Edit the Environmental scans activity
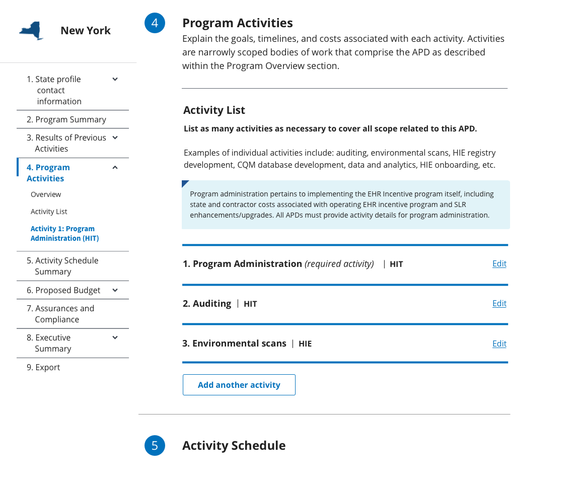The height and width of the screenshot is (480, 574). click(x=499, y=344)
